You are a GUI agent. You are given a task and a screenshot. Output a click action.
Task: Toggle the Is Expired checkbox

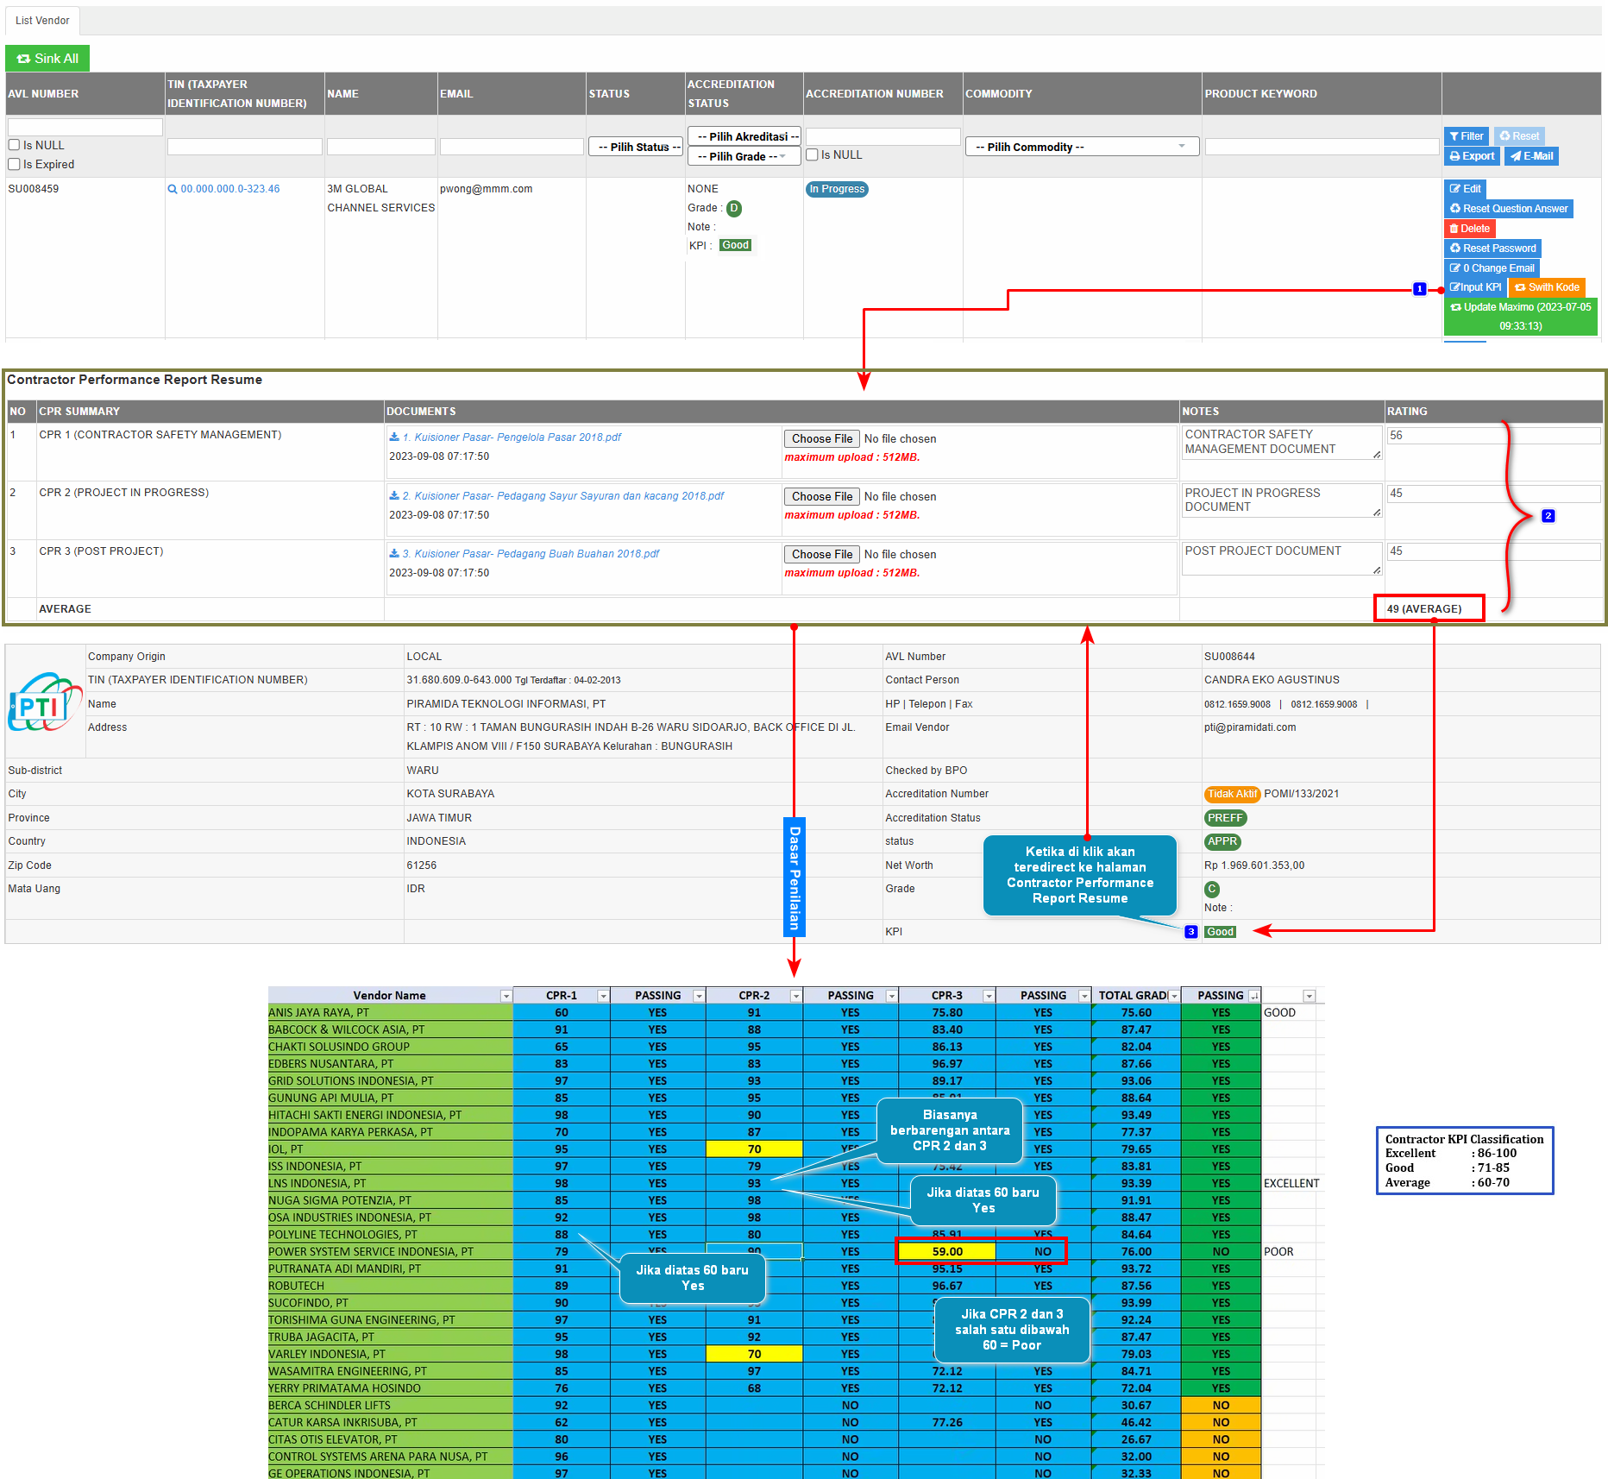click(15, 164)
